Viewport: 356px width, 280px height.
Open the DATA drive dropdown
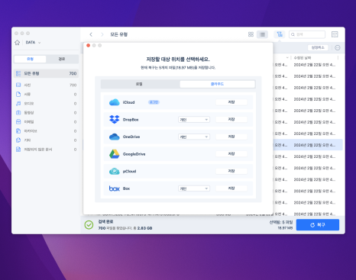pyautogui.click(x=33, y=43)
